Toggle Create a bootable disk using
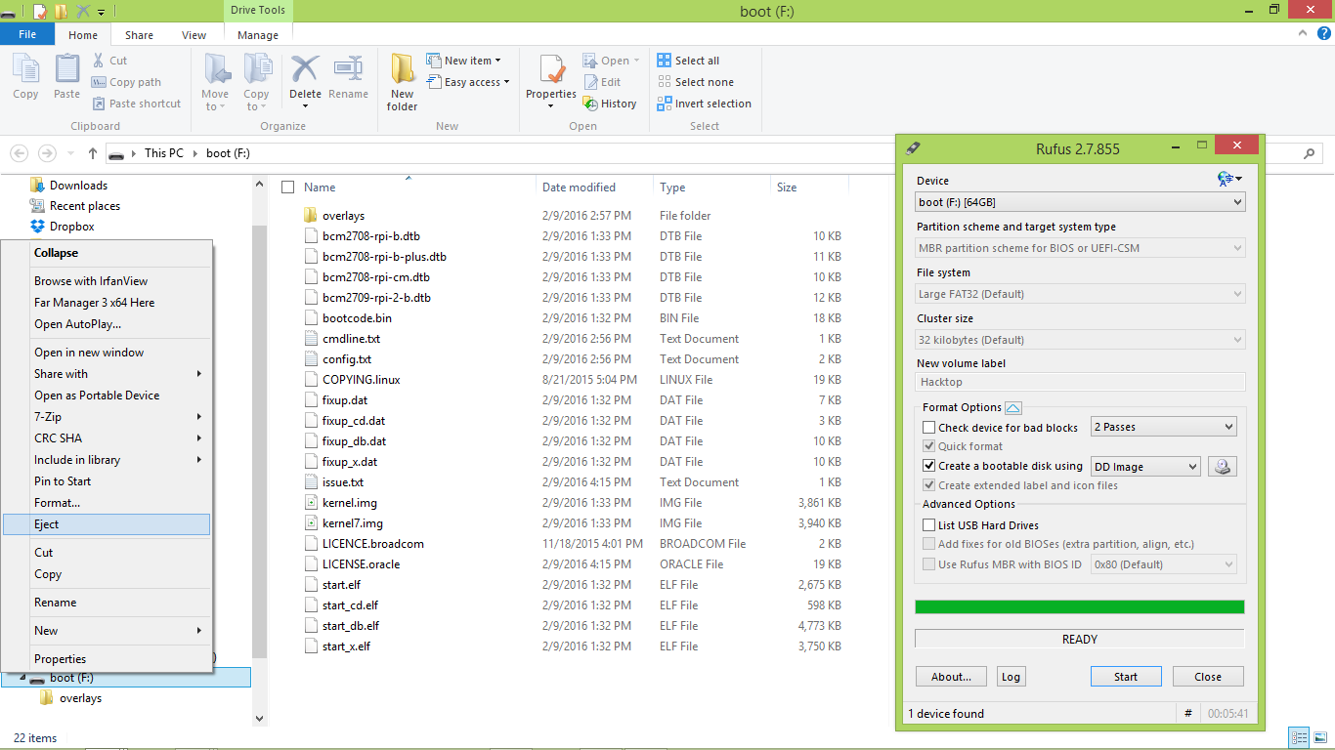 [x=928, y=466]
